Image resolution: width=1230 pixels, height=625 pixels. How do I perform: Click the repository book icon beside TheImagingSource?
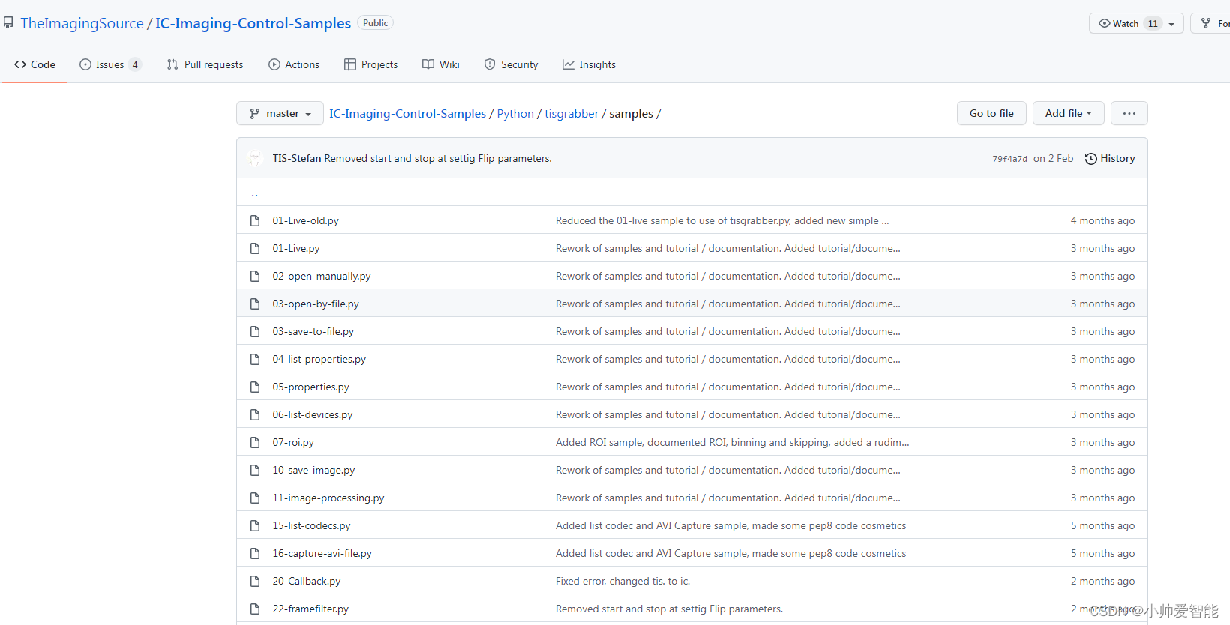(x=8, y=23)
